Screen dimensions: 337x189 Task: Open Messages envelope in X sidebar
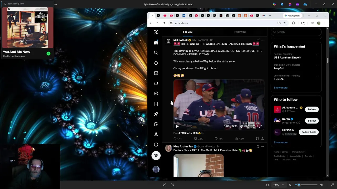[156, 73]
